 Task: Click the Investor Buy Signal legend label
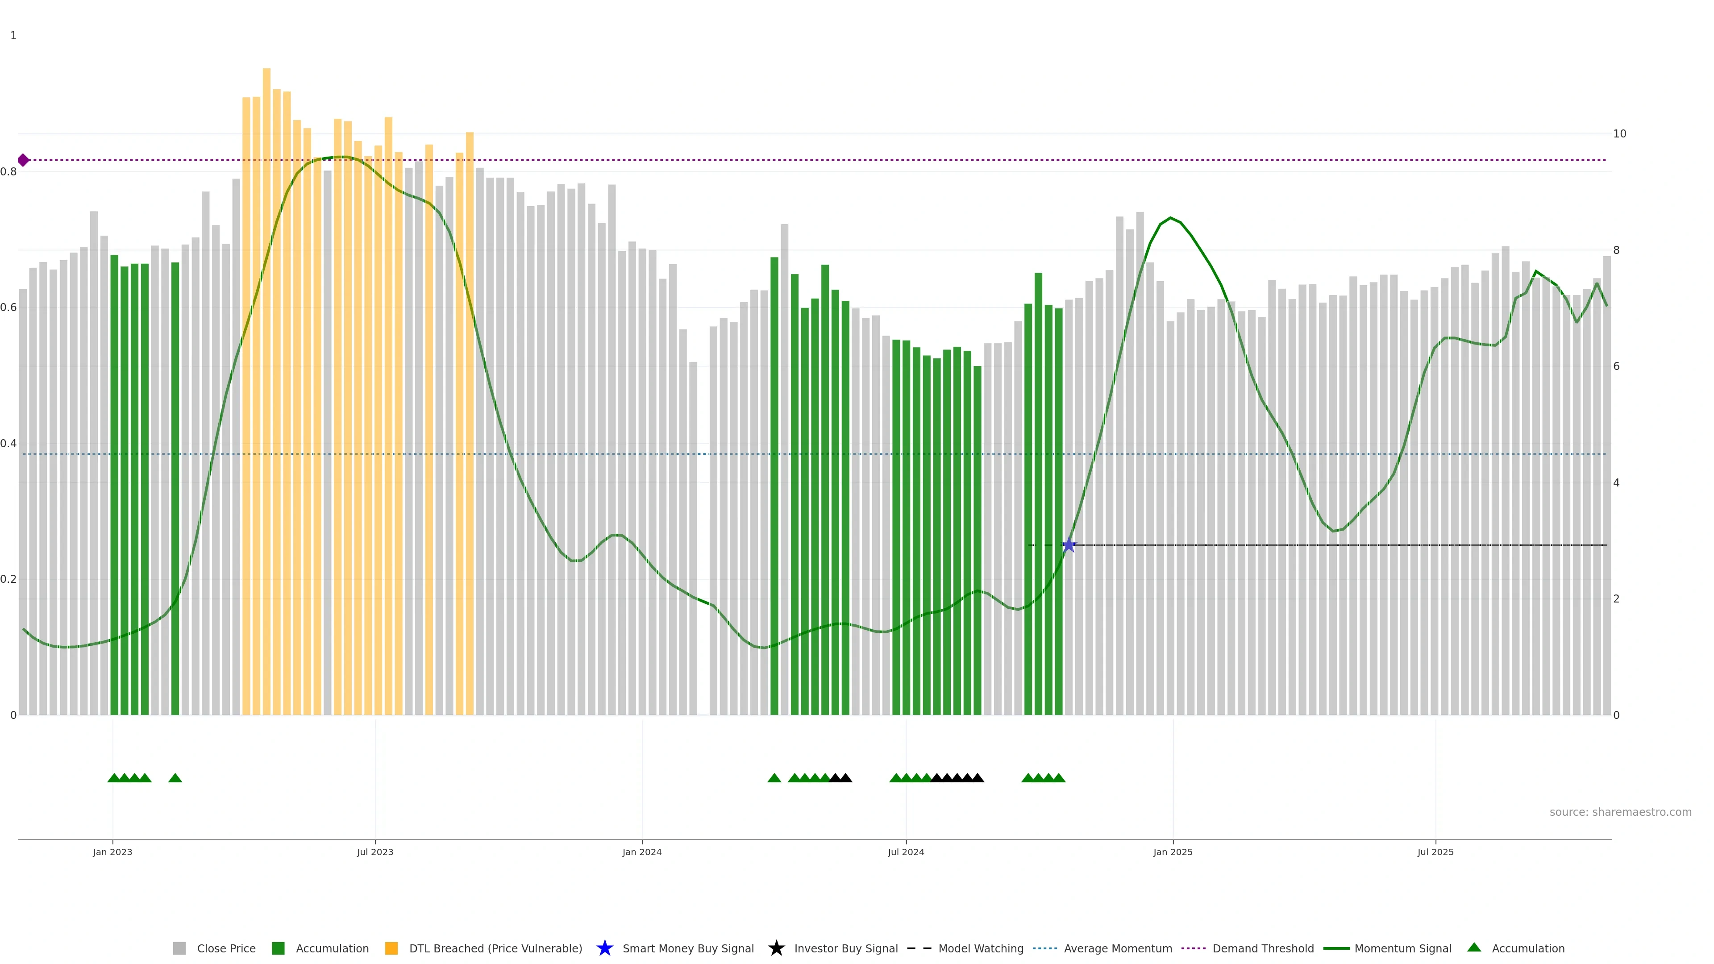click(846, 948)
